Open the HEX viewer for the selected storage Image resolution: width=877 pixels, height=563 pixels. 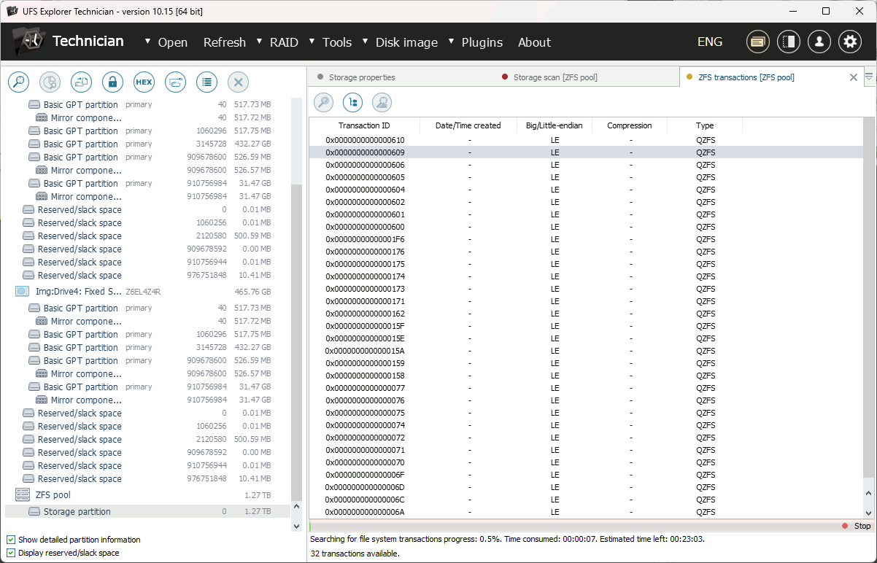pyautogui.click(x=144, y=82)
